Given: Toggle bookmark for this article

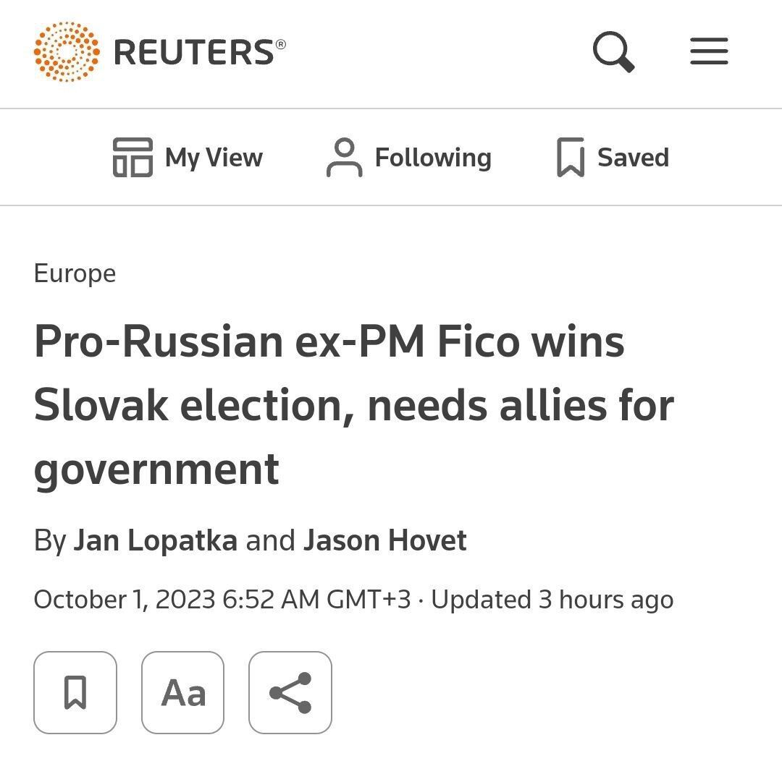Looking at the screenshot, I should (75, 692).
